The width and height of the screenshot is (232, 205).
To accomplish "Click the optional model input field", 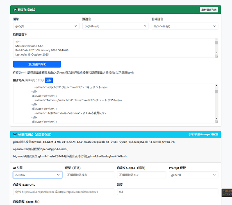I will (x=89, y=175).
